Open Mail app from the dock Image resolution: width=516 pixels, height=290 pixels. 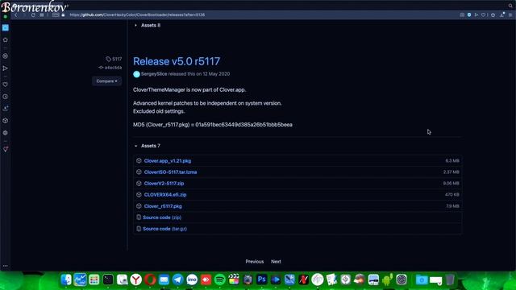point(164,280)
